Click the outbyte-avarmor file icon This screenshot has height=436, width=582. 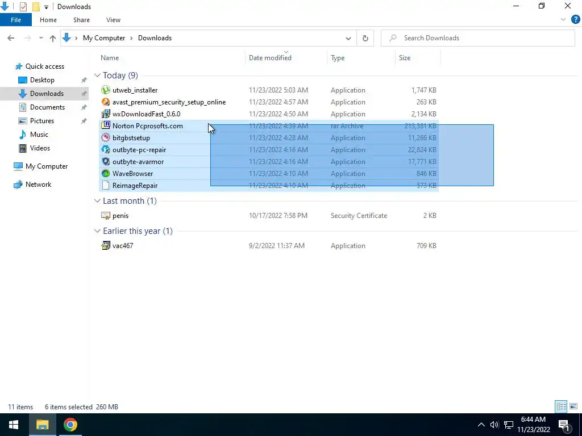[106, 162]
